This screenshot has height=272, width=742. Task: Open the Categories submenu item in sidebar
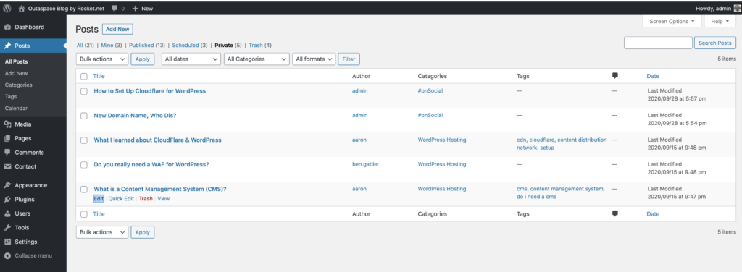[x=18, y=85]
